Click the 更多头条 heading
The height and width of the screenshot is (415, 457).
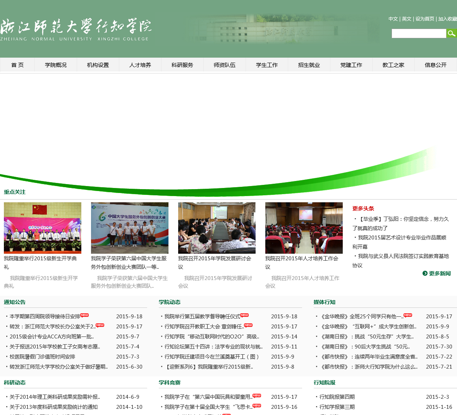[363, 208]
